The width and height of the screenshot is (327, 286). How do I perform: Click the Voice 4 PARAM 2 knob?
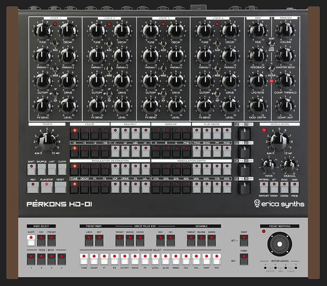(x=230, y=55)
